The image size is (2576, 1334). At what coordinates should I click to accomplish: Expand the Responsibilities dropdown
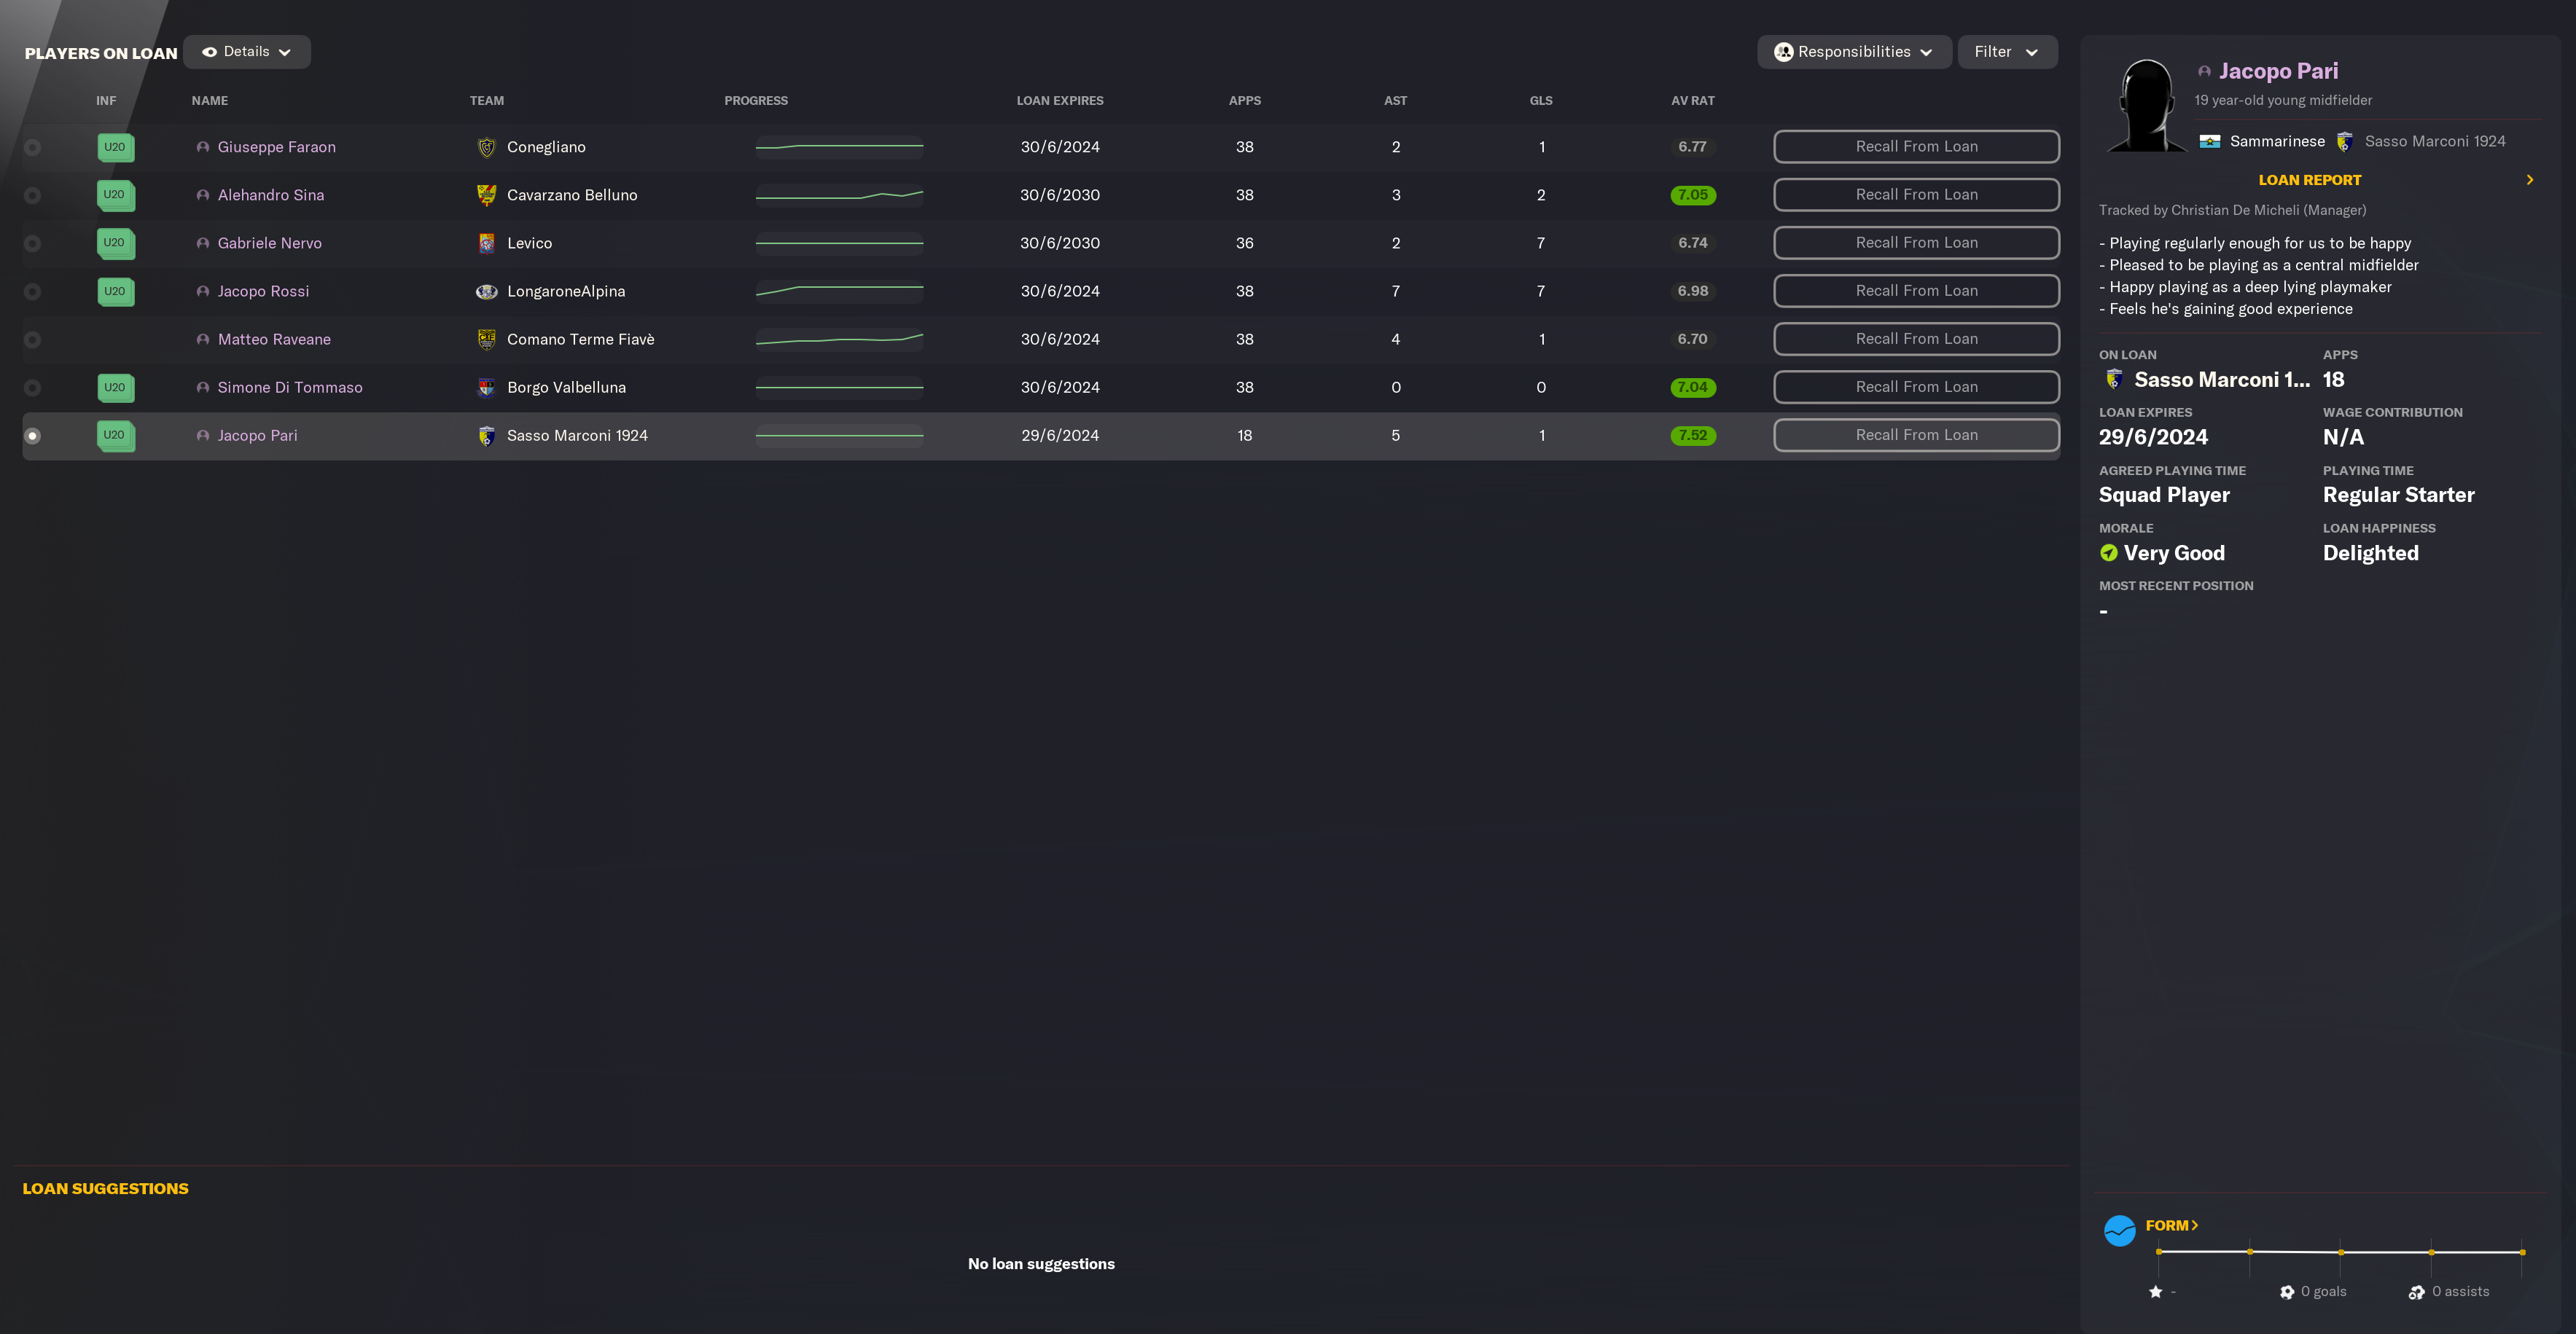(1853, 52)
